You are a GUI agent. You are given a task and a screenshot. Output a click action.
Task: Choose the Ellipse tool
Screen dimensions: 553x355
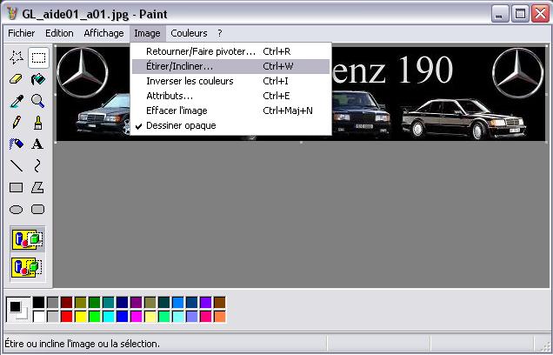[17, 210]
